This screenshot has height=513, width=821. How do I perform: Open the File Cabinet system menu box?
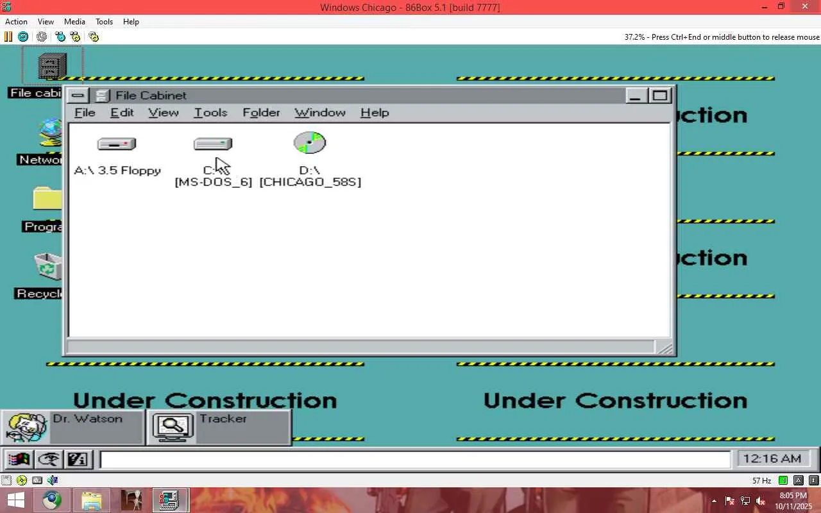pos(78,96)
